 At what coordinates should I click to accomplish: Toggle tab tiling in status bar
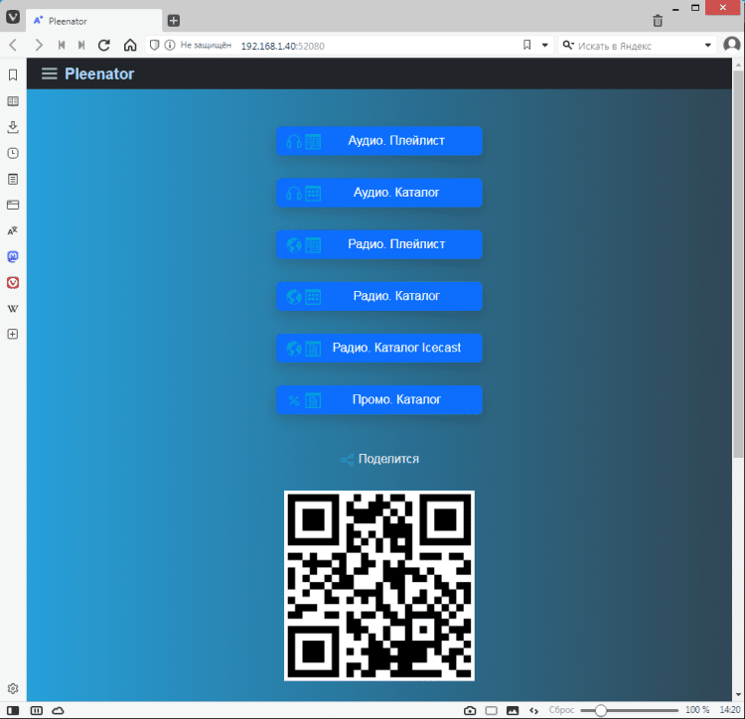point(37,710)
